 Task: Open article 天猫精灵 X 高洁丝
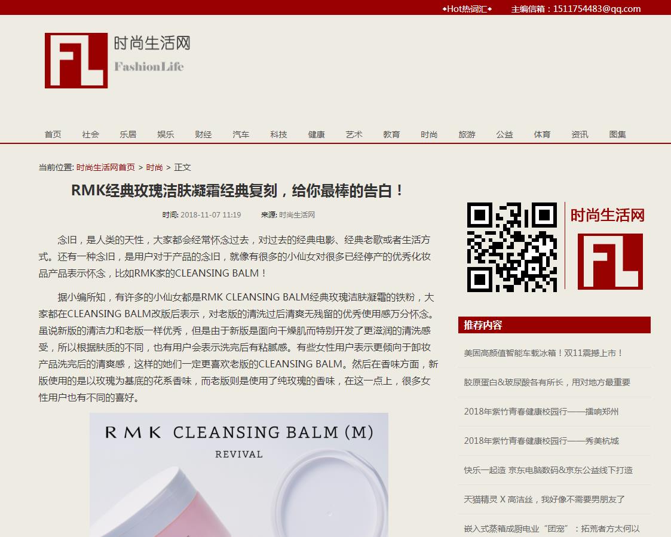coord(544,499)
